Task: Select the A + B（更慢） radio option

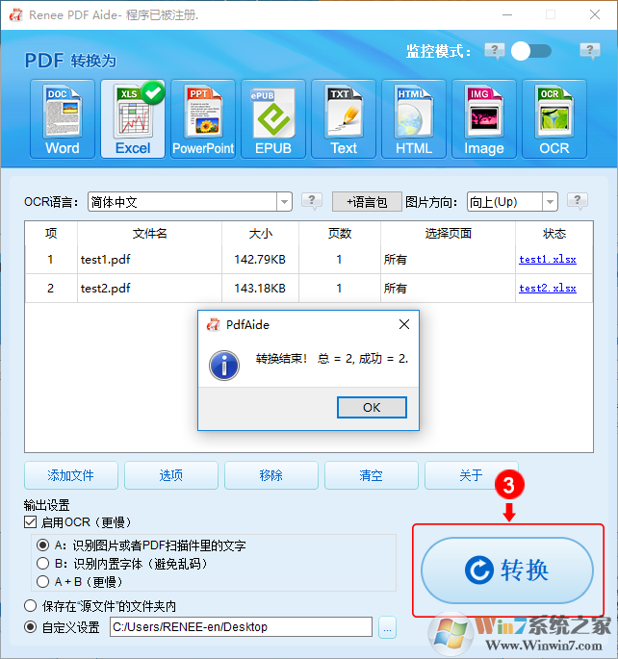Action: 42,582
